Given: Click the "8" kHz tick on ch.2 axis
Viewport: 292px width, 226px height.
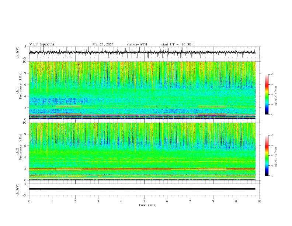Looking at the screenshot, I should [25, 134].
